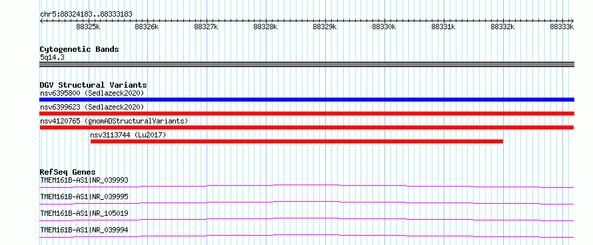Screen dimensions: 593x245
Task: Select the magenta NR_039995 transcript line
Action: click(x=306, y=203)
